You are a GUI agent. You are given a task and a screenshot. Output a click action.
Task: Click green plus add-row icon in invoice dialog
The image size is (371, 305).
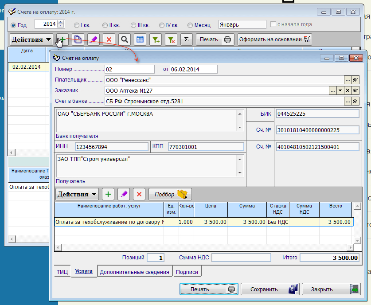[108, 194]
